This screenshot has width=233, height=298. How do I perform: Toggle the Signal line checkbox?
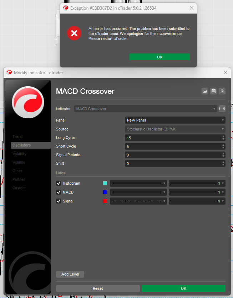tap(59, 201)
